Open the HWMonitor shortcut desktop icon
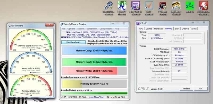213x104 pixels. click(x=203, y=8)
